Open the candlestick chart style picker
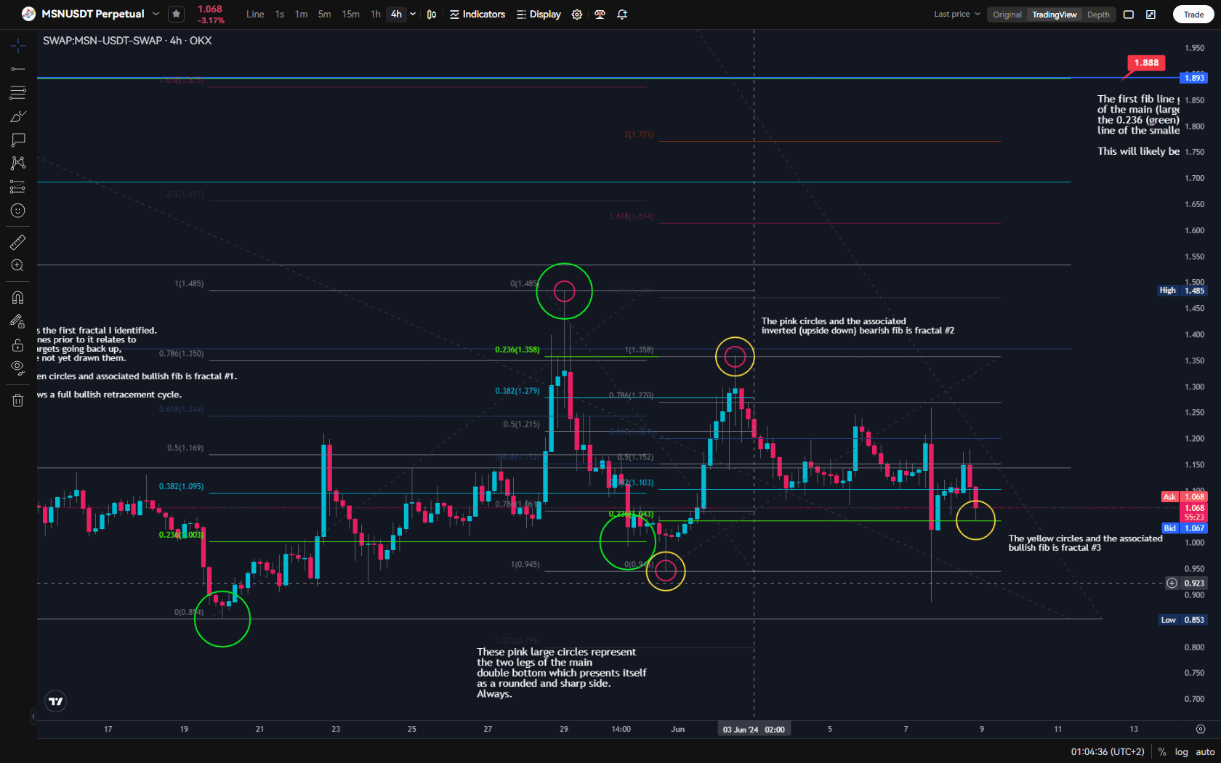The image size is (1221, 763). click(x=432, y=15)
